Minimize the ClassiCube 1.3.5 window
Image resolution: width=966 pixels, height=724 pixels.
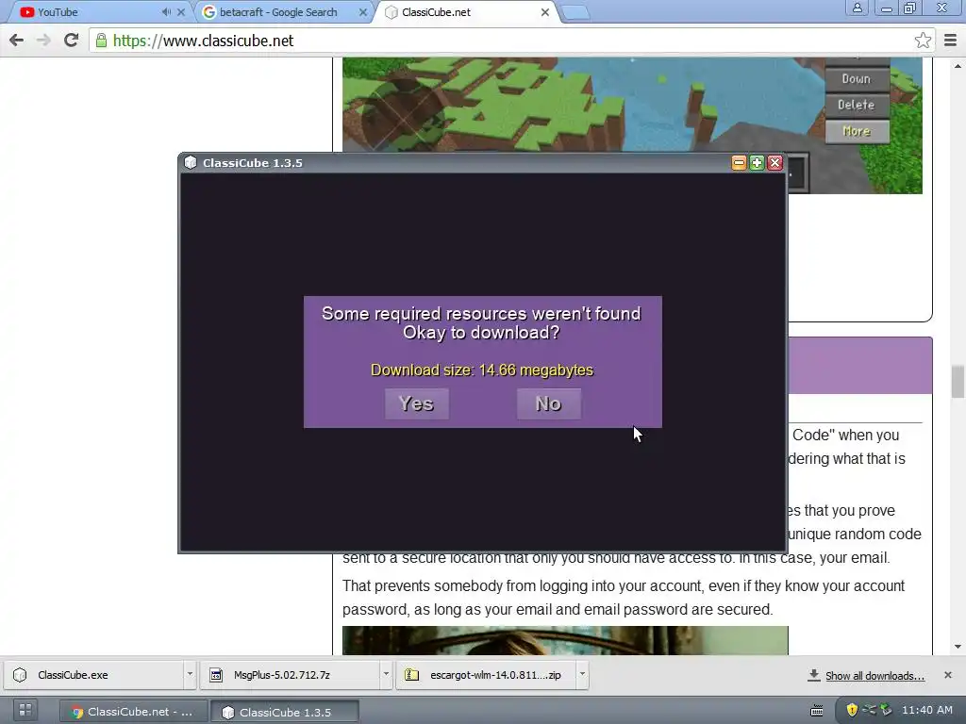click(x=739, y=162)
